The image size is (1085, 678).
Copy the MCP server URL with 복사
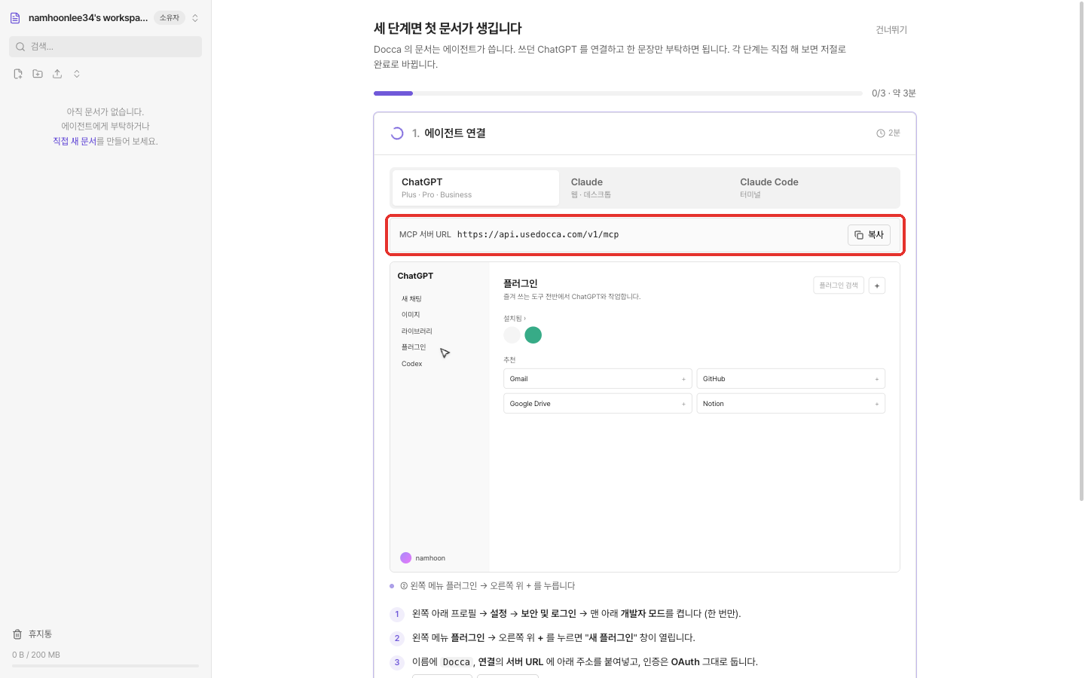(870, 235)
